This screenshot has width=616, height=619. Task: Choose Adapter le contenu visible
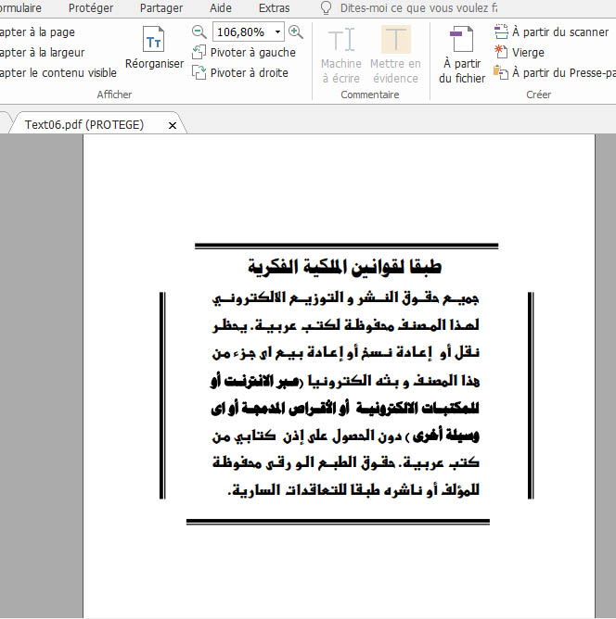point(58,72)
